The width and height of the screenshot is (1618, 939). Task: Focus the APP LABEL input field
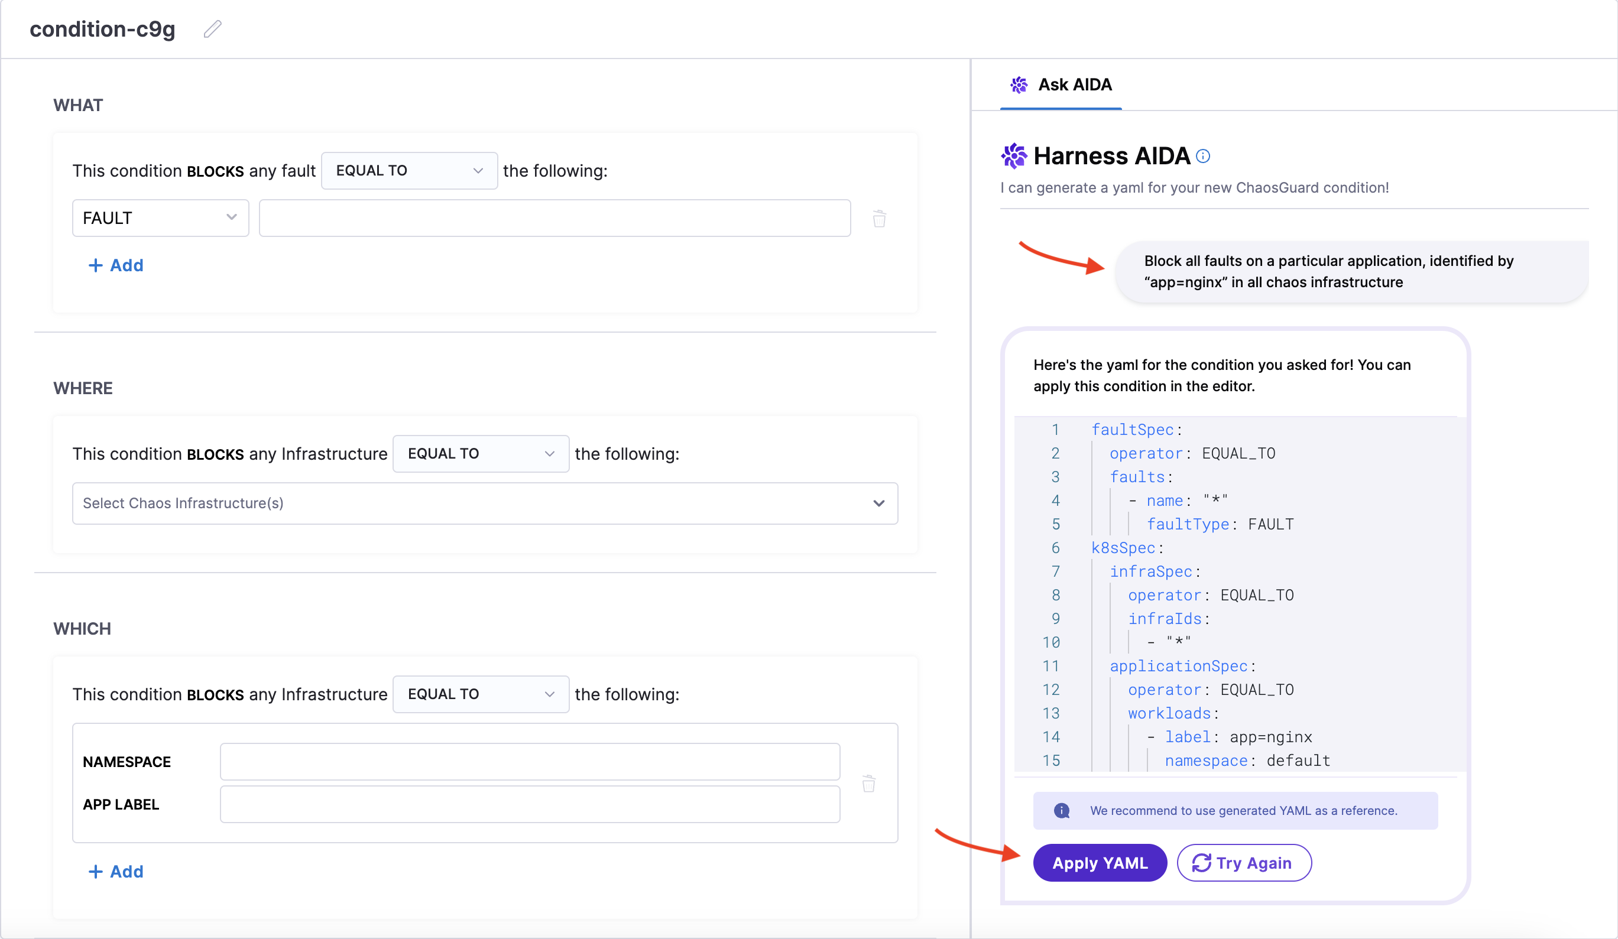530,804
